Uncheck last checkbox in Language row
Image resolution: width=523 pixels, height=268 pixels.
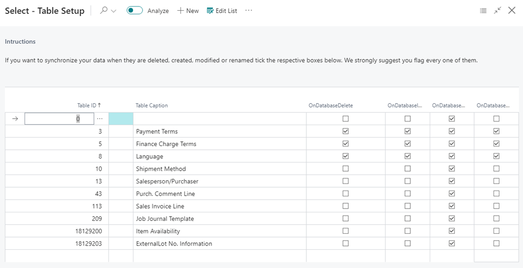tap(496, 156)
